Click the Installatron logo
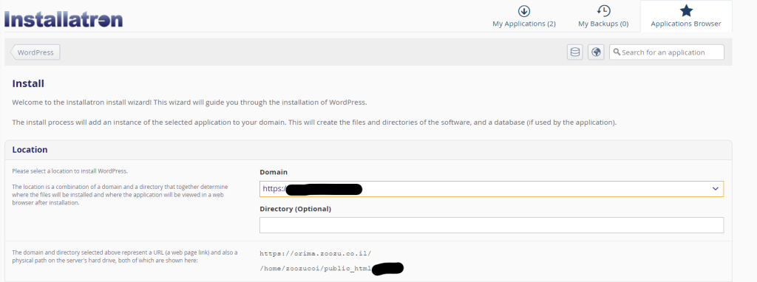The width and height of the screenshot is (757, 282). [64, 19]
